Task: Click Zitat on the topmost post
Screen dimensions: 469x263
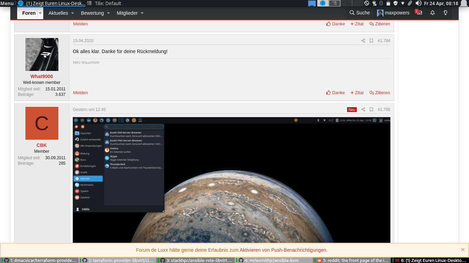Action: click(357, 24)
